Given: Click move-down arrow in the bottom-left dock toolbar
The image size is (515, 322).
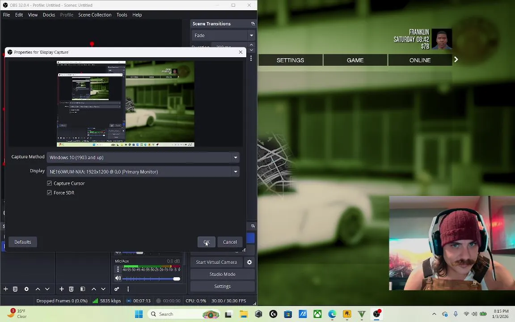Looking at the screenshot, I should pos(47,289).
